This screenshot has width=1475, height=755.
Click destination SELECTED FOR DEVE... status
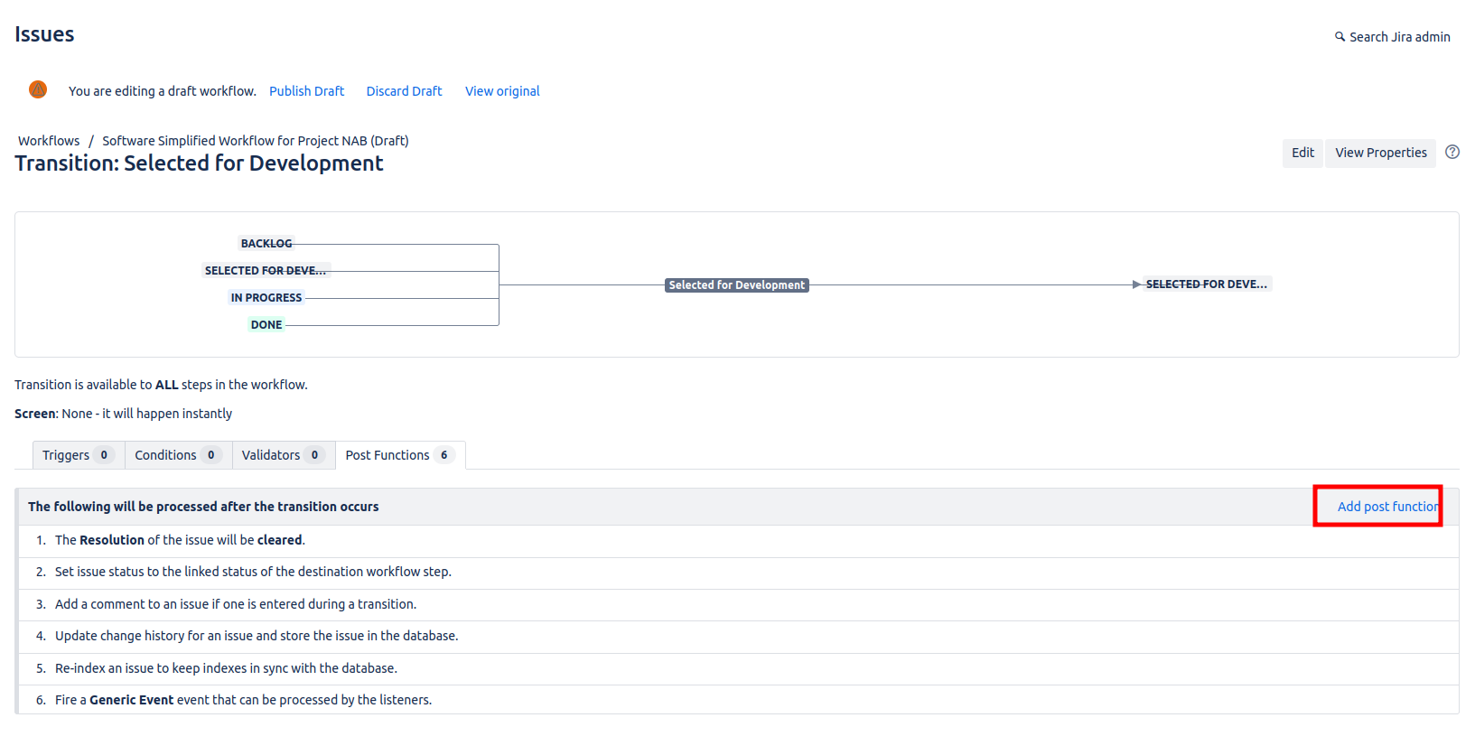1207,284
